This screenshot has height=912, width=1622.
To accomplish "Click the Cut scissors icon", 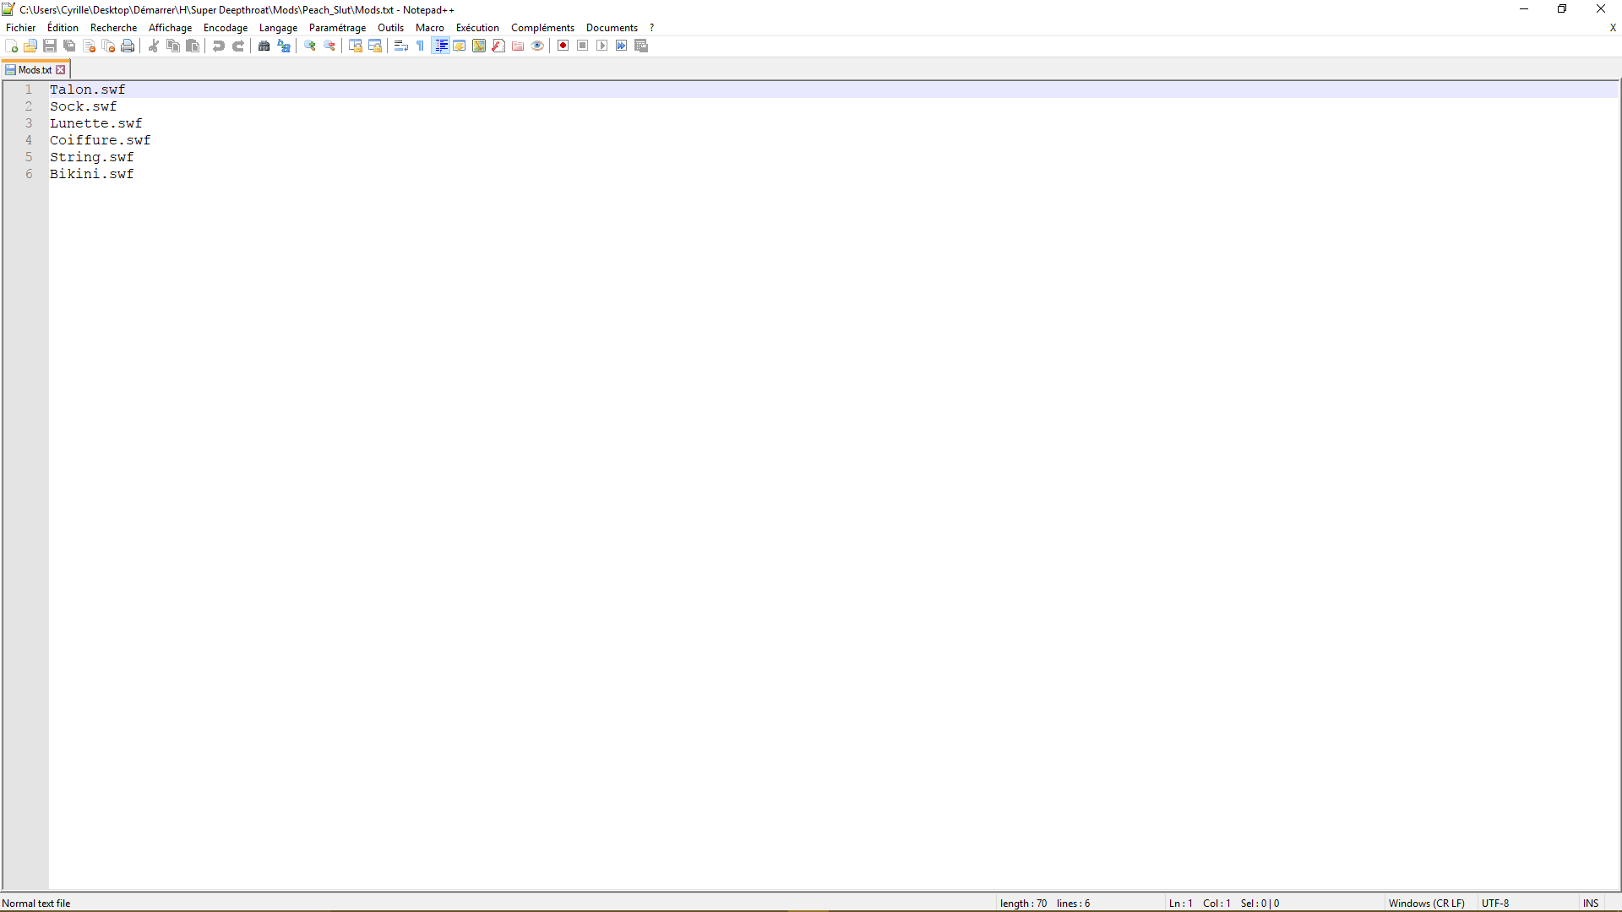I will point(154,46).
